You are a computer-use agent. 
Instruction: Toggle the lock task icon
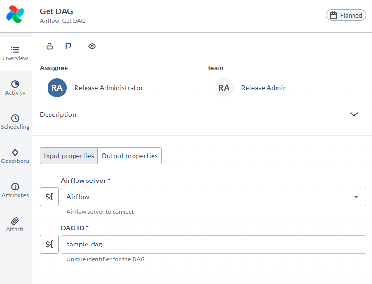tap(49, 46)
